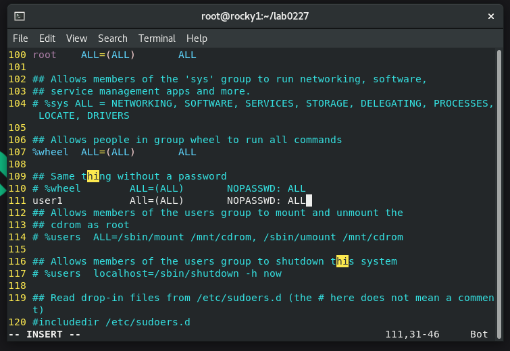The image size is (510, 351).
Task: Open the View menu
Action: click(x=77, y=38)
